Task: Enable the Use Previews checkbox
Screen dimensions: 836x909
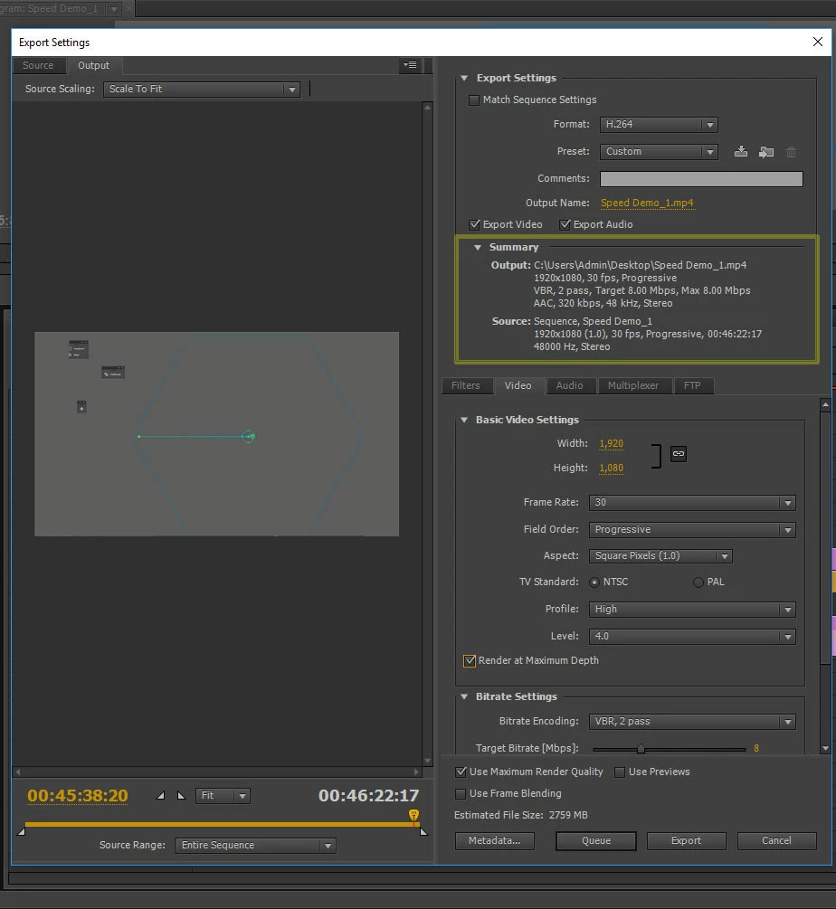Action: (x=620, y=772)
